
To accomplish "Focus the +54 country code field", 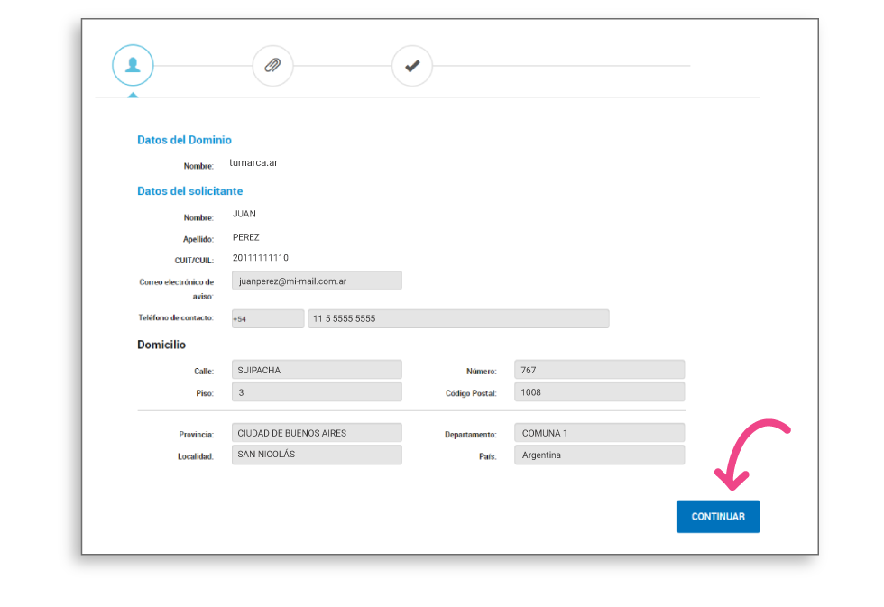I will (x=267, y=318).
